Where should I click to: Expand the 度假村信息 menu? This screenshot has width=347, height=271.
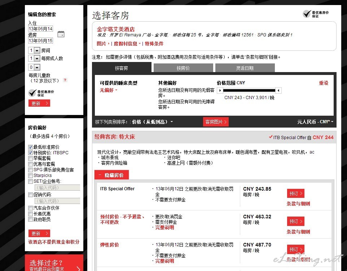[127, 44]
